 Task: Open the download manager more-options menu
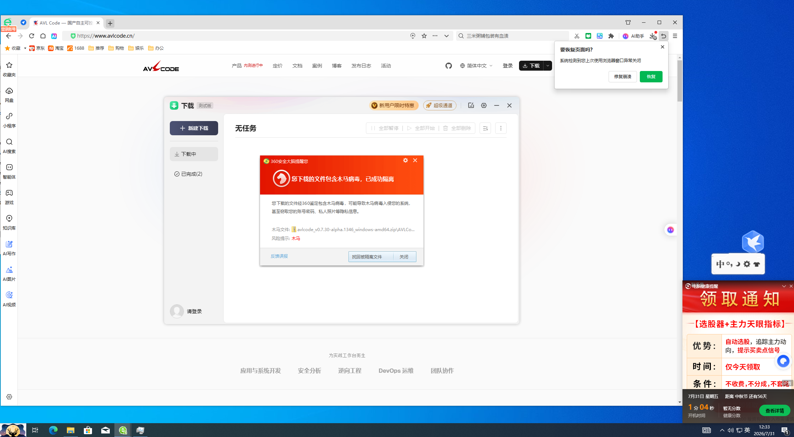(501, 128)
